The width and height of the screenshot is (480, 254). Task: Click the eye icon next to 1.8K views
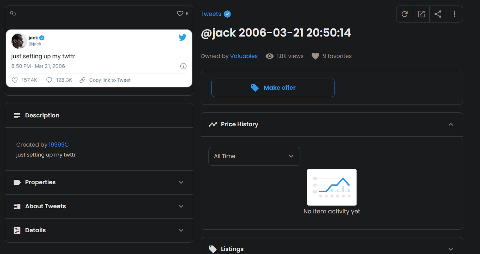click(x=270, y=56)
